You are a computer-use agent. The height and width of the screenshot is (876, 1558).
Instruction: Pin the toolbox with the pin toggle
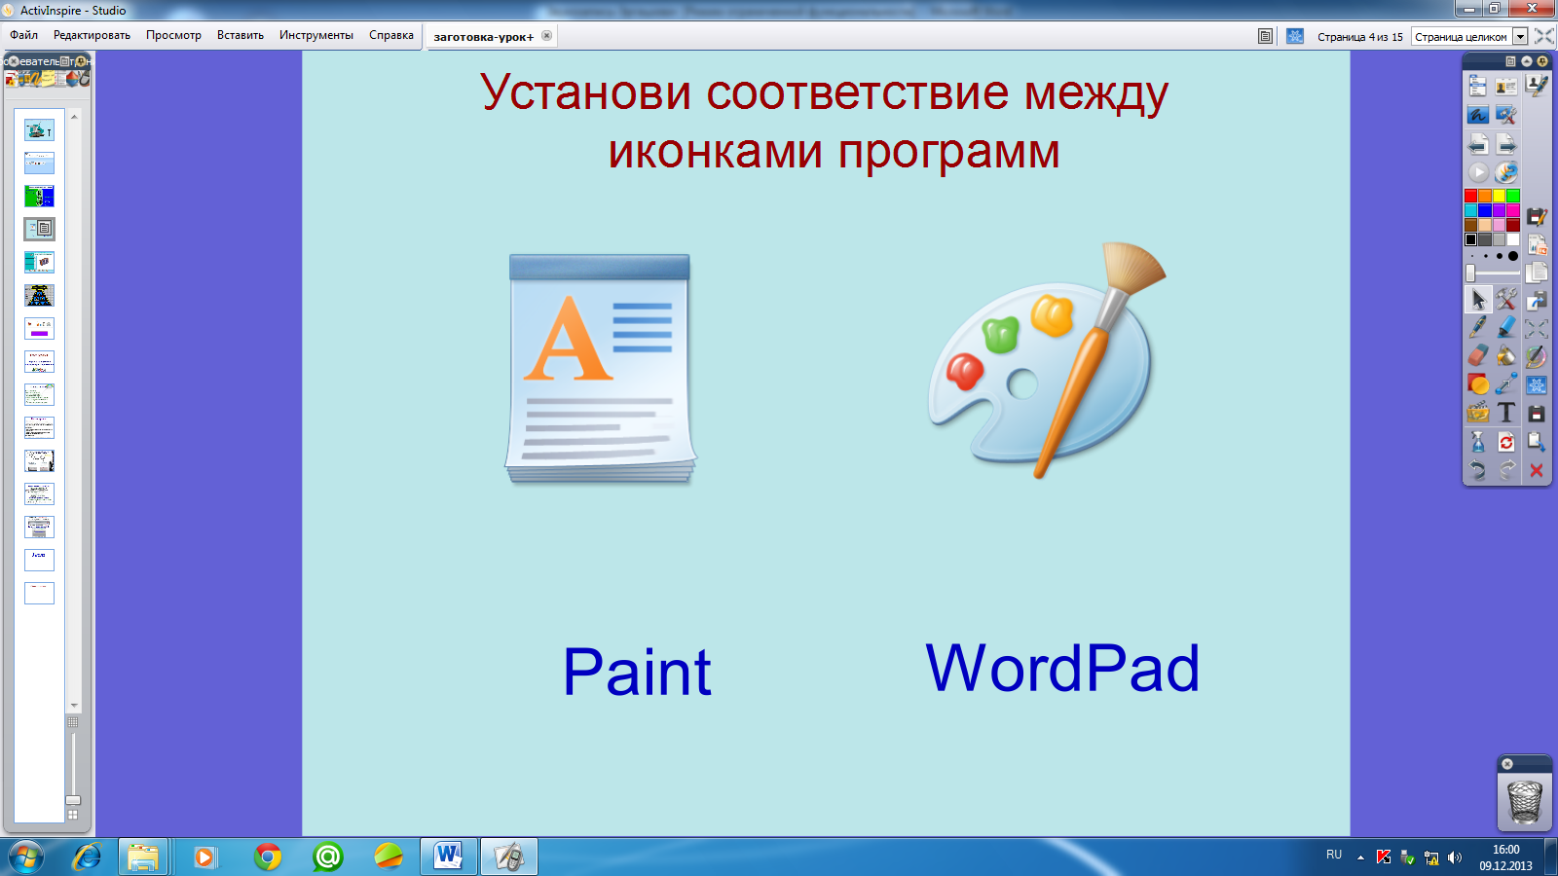1542,61
